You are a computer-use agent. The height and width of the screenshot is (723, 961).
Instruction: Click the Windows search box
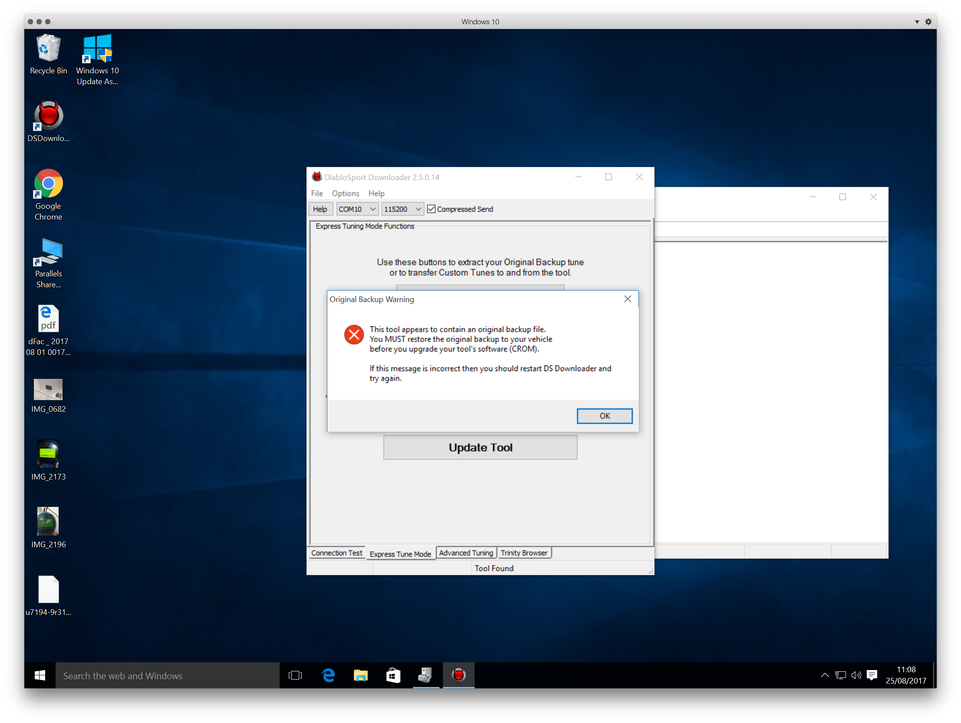[x=167, y=675]
